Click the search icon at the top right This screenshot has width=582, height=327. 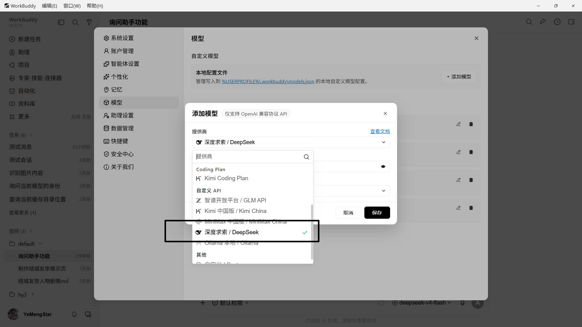click(529, 22)
